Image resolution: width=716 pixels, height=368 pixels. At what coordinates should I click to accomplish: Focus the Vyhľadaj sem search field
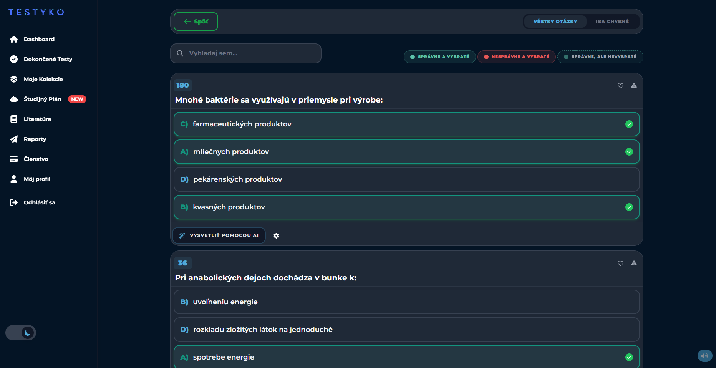[246, 53]
